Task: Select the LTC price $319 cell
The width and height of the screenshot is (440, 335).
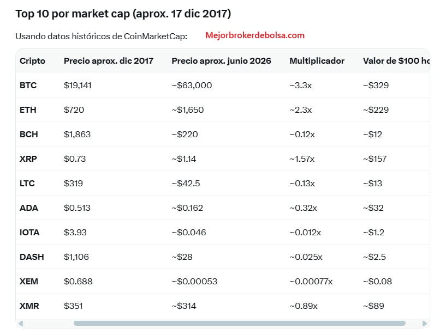Action: pos(73,184)
